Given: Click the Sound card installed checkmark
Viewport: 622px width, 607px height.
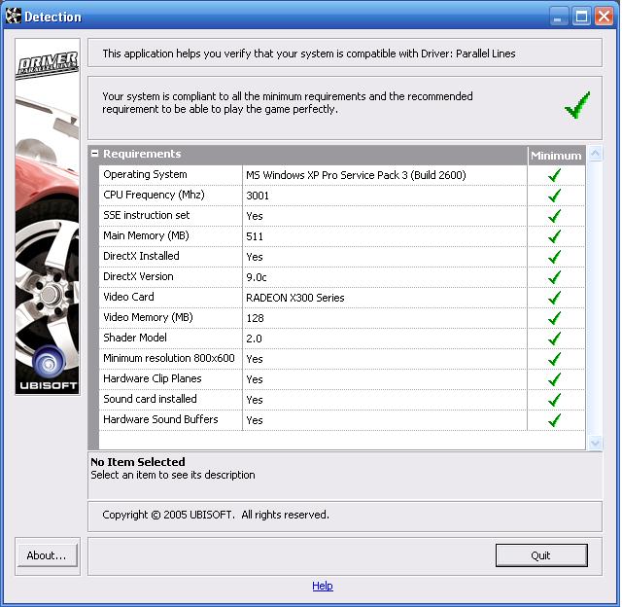Looking at the screenshot, I should (x=555, y=400).
